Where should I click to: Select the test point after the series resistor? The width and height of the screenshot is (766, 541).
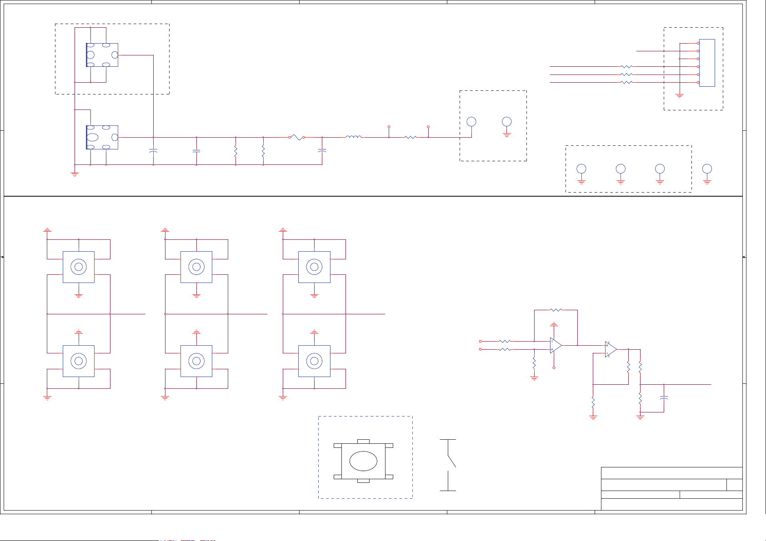coord(428,127)
